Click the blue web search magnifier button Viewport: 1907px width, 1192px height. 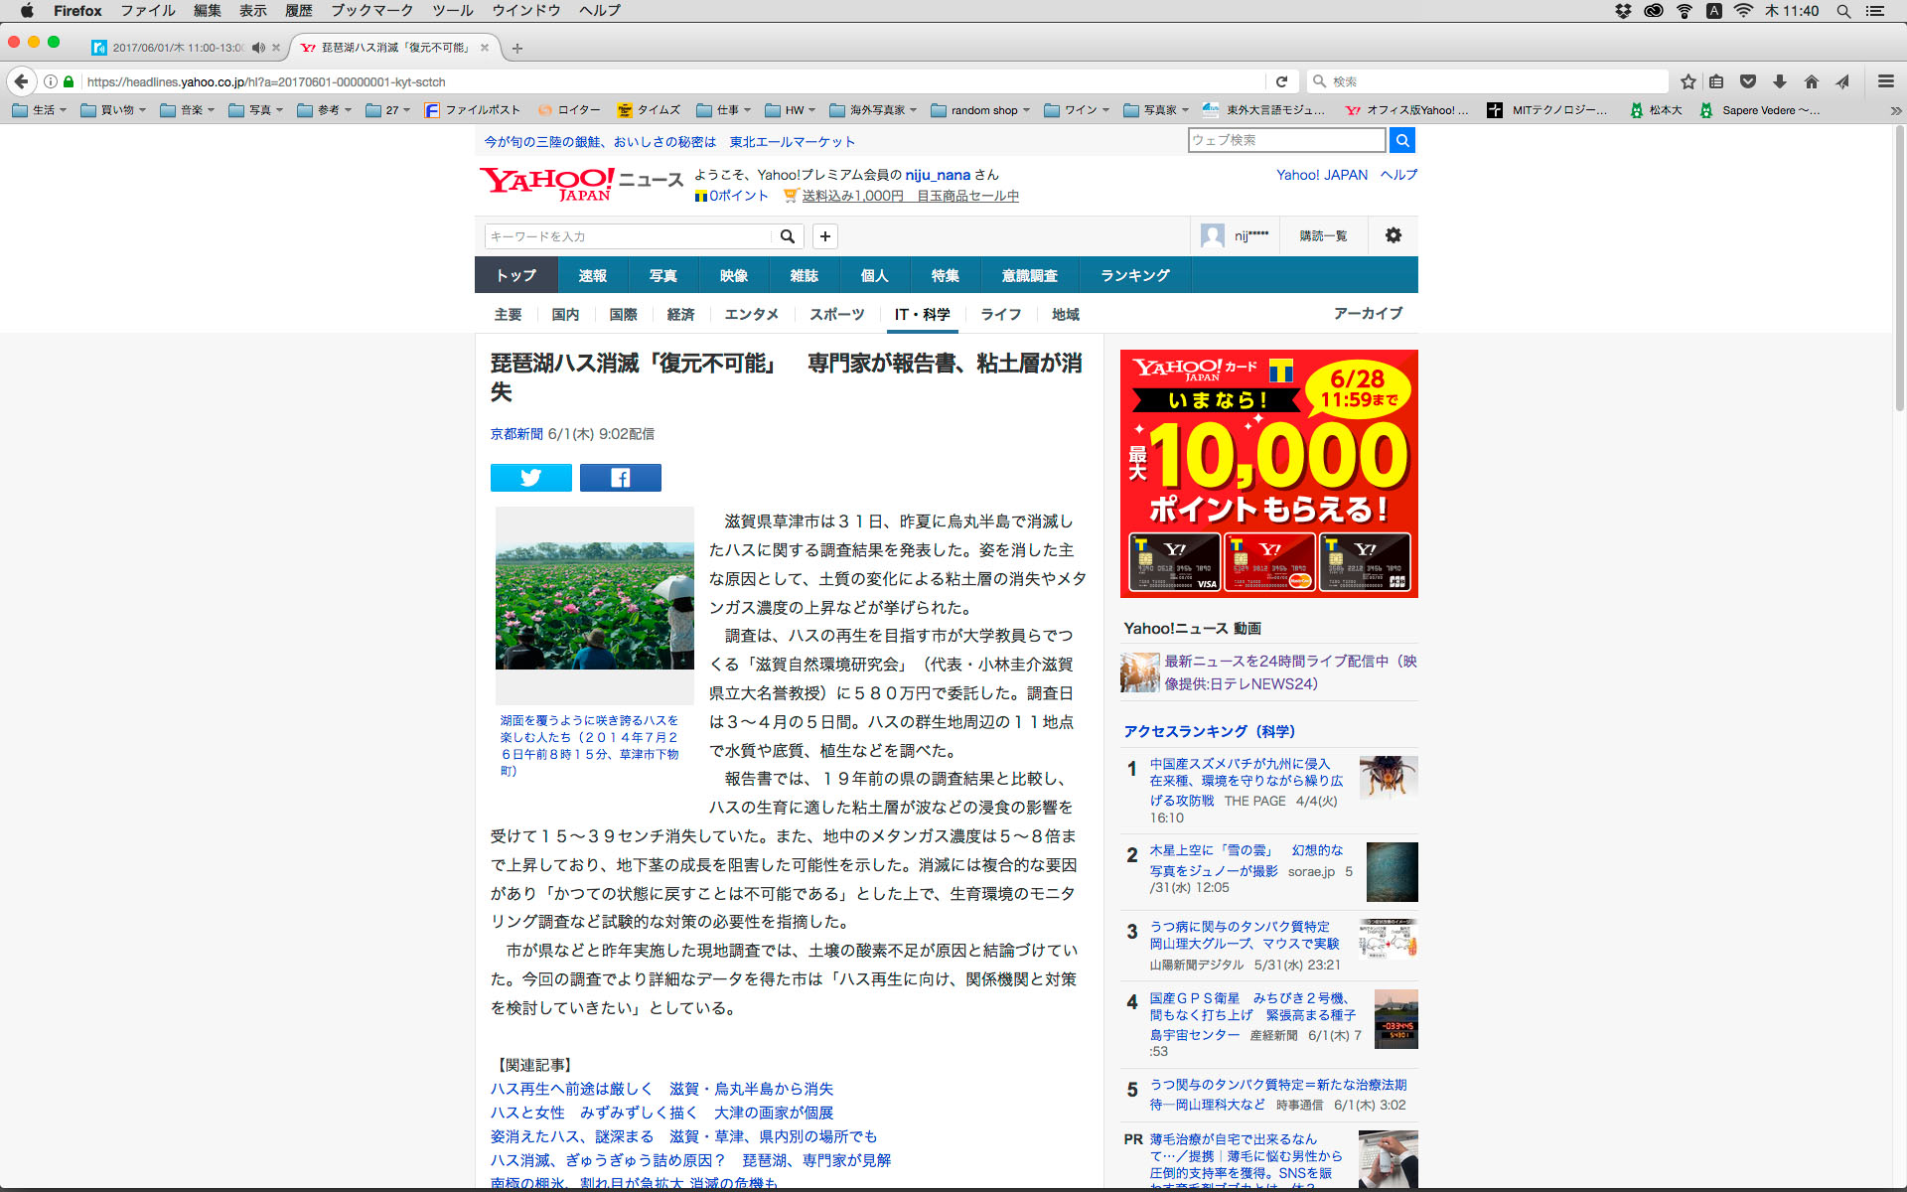tap(1401, 140)
